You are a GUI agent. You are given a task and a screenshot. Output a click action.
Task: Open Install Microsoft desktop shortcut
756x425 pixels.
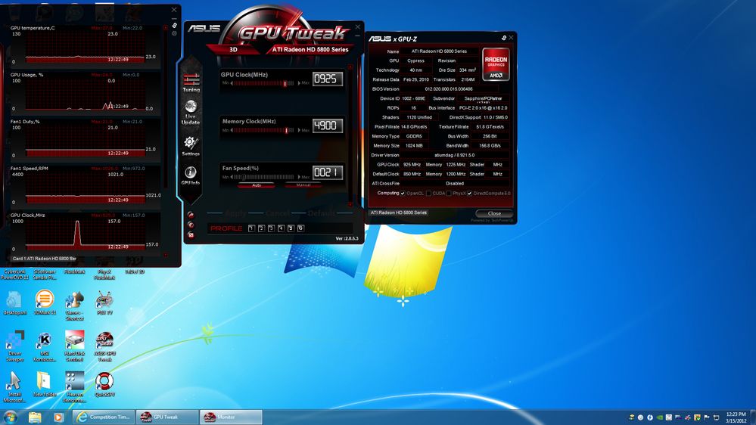pos(14,387)
